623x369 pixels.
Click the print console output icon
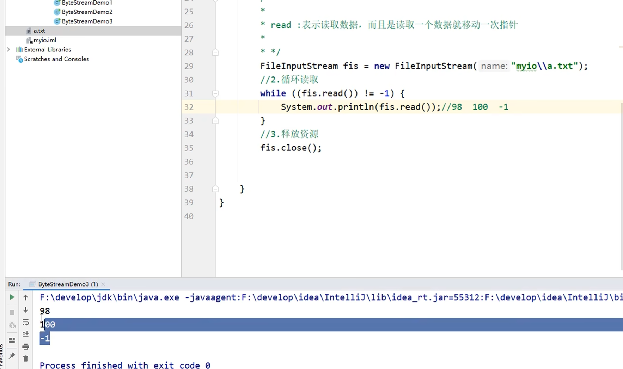(x=25, y=347)
